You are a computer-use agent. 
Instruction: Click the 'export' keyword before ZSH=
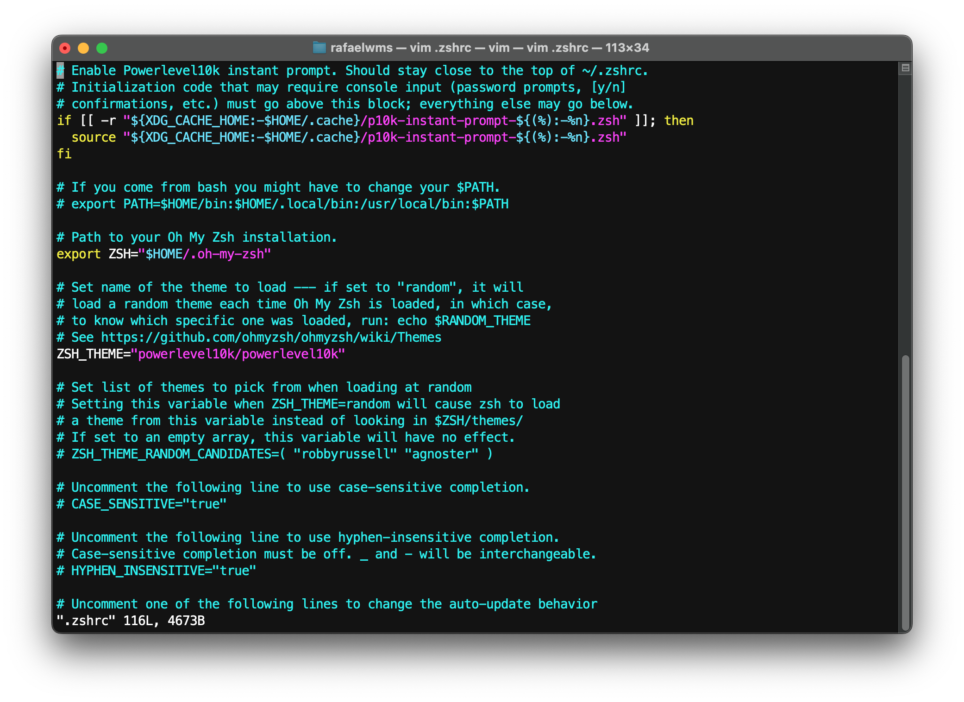(x=79, y=254)
